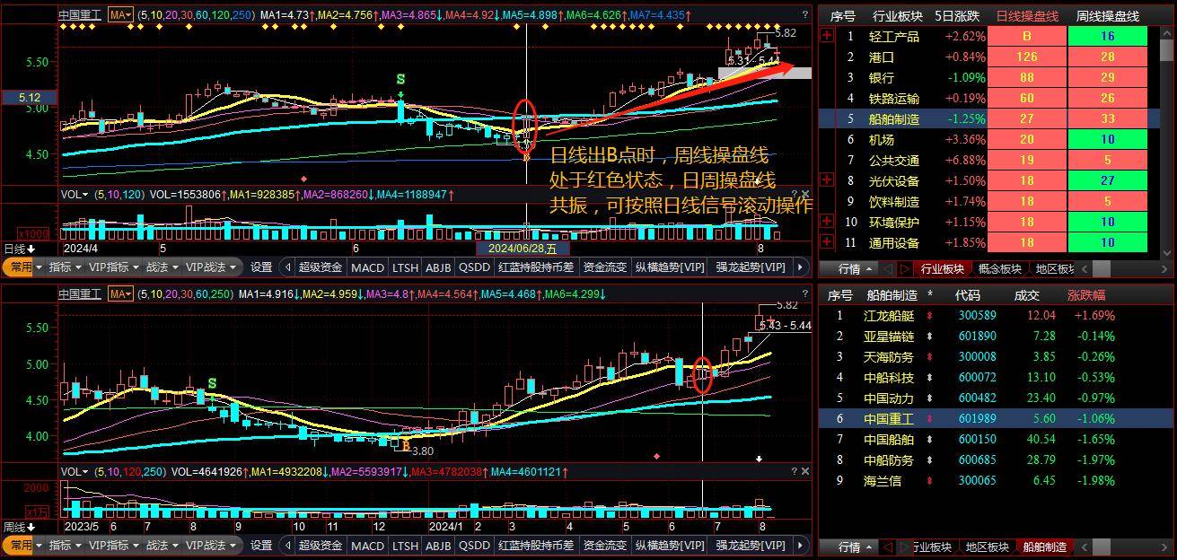
Task: Open the MA indicator dropdown on weekly chart
Action: [x=120, y=293]
